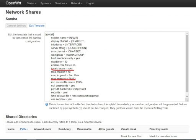
Task: Click the Directory mask column header
Action: (158, 129)
